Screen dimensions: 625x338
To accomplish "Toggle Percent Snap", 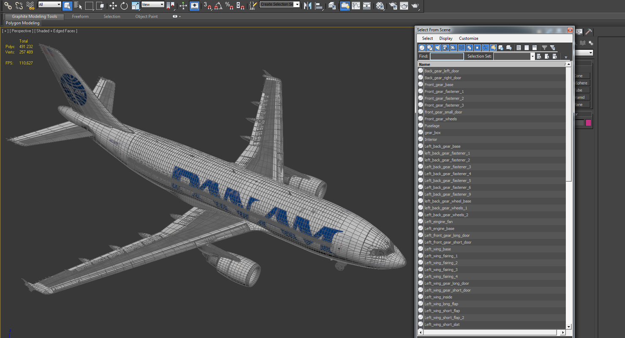I will [x=229, y=5].
